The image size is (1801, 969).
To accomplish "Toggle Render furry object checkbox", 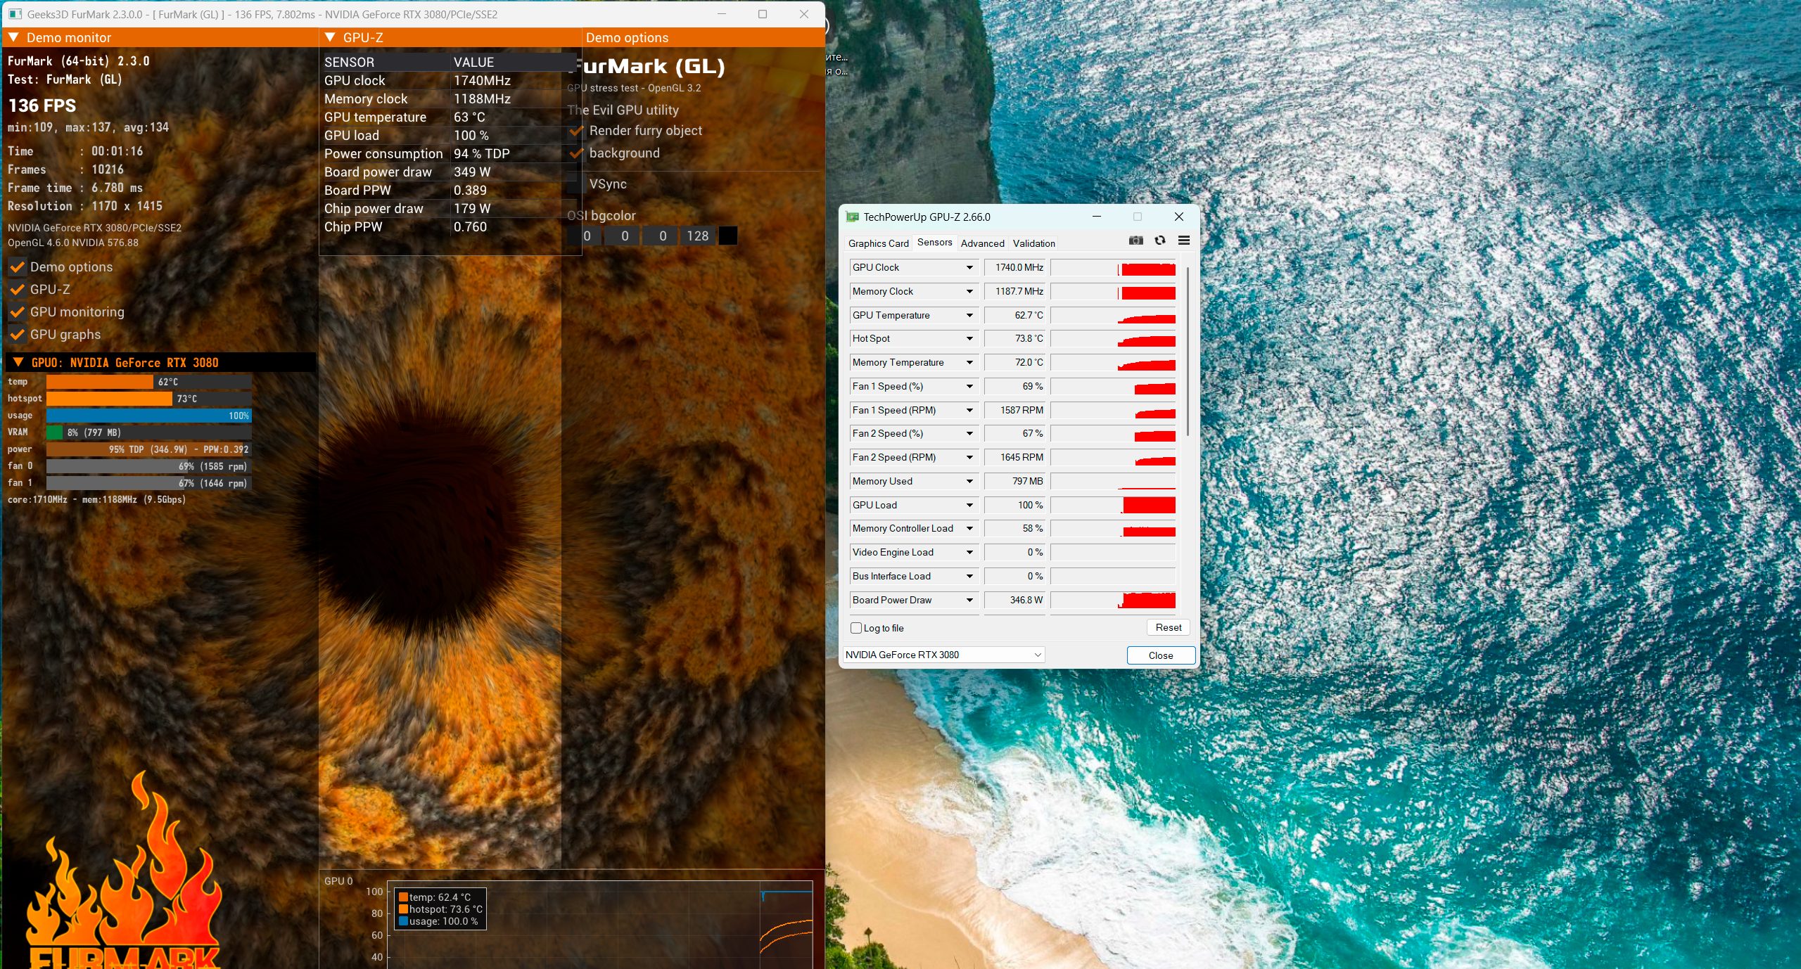I will pos(577,131).
